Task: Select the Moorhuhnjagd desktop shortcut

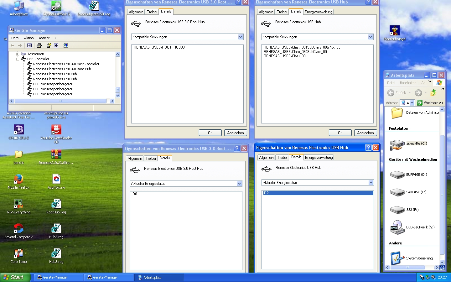Action: click(395, 33)
